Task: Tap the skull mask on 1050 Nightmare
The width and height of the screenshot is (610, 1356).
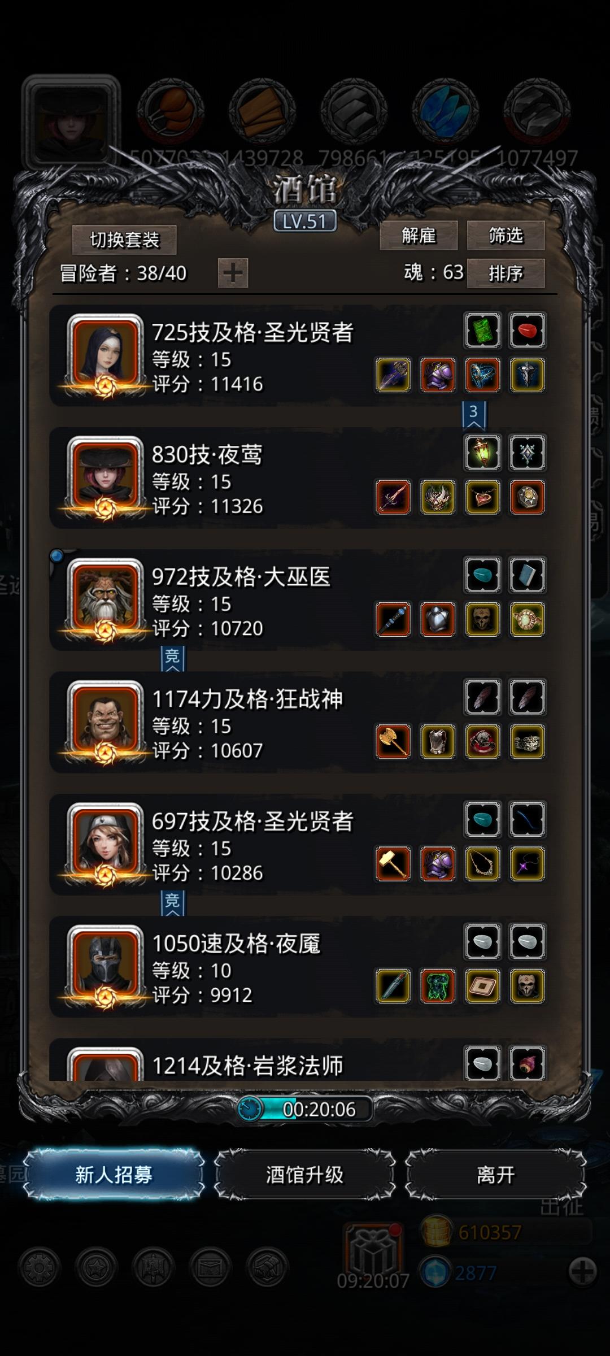Action: coord(527,986)
